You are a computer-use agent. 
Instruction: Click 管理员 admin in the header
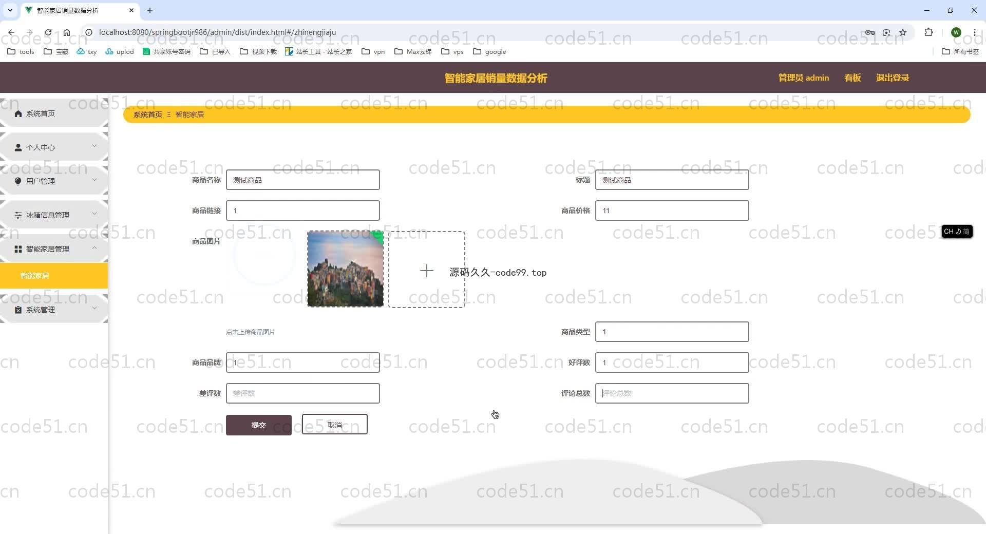pyautogui.click(x=803, y=78)
